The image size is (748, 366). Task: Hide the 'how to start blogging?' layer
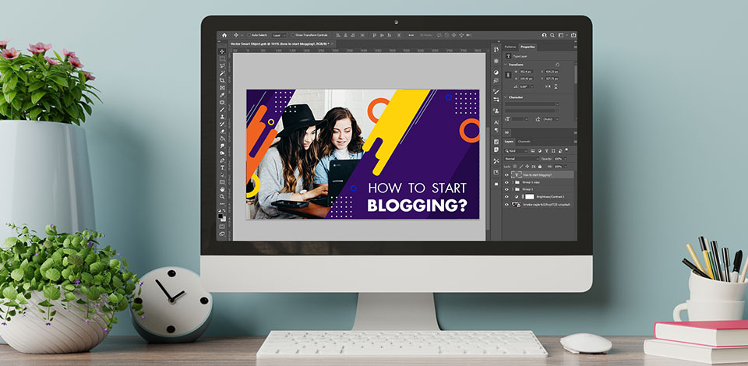[506, 175]
